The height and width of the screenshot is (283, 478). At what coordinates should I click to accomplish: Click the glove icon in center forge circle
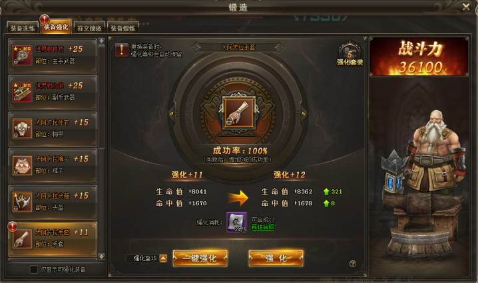(x=239, y=113)
